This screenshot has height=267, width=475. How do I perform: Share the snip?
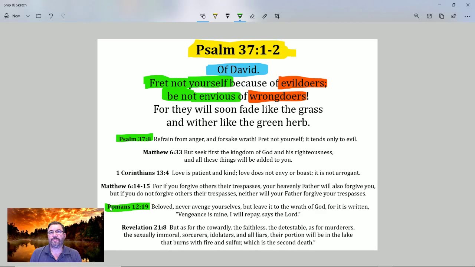454,16
